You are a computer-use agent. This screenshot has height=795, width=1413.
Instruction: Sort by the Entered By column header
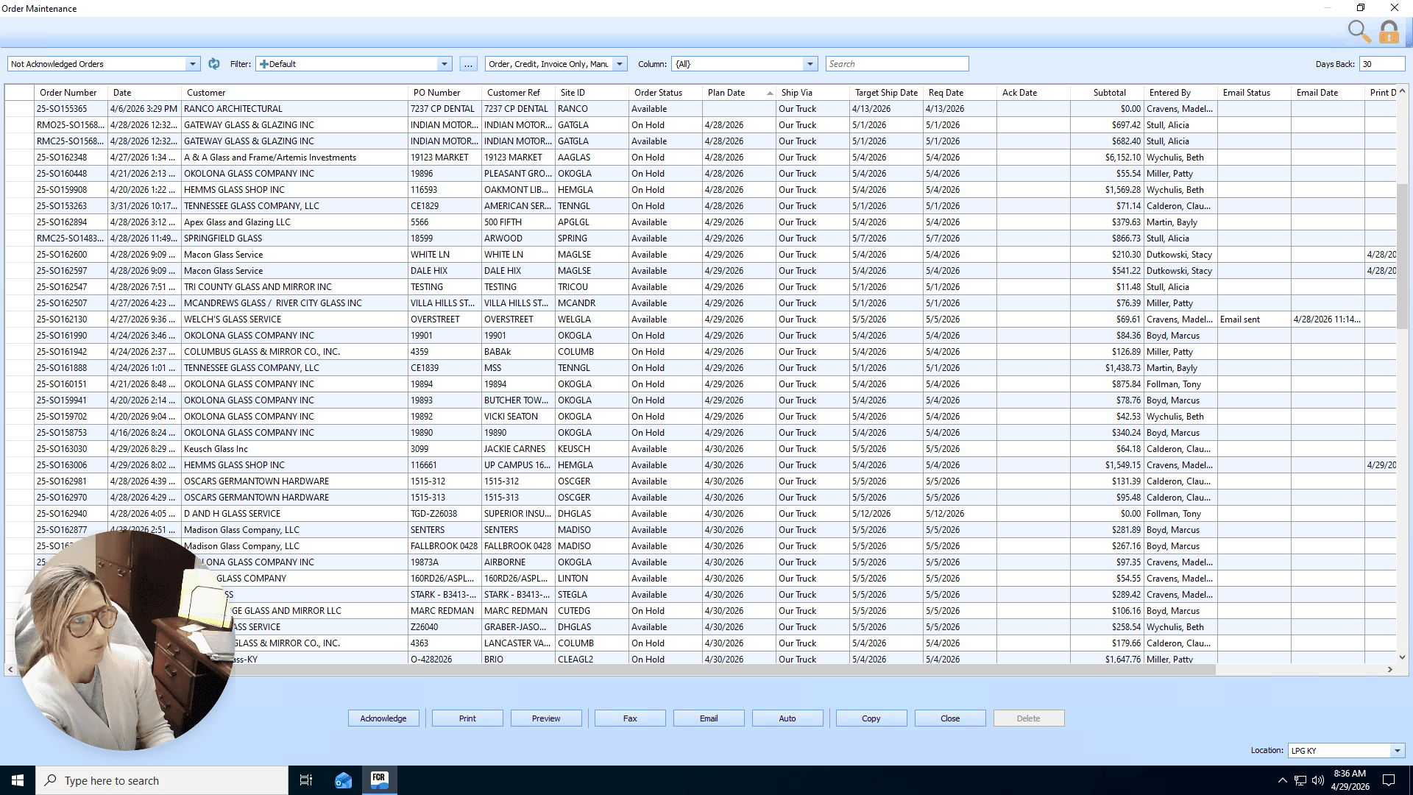(1180, 93)
